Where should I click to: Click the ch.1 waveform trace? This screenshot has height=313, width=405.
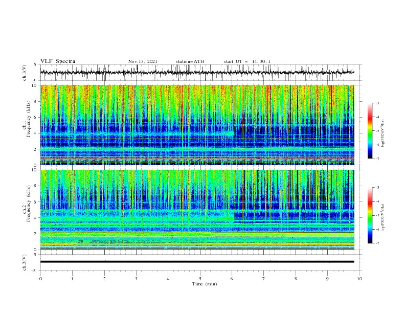197,73
